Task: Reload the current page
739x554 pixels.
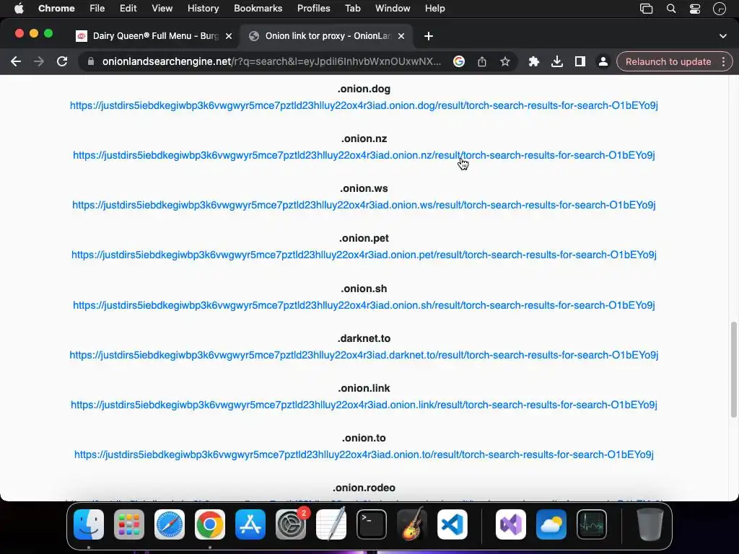Action: click(x=62, y=62)
